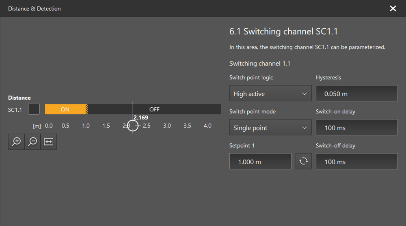Toggle the SC1.1 channel indicator box

(x=34, y=109)
